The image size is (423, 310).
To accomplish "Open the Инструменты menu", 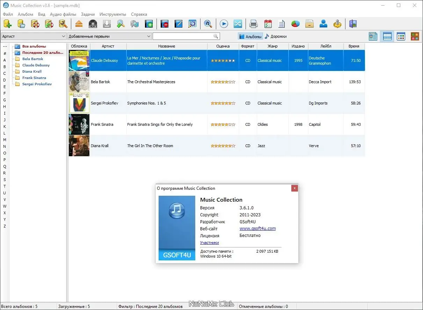I will coord(113,14).
